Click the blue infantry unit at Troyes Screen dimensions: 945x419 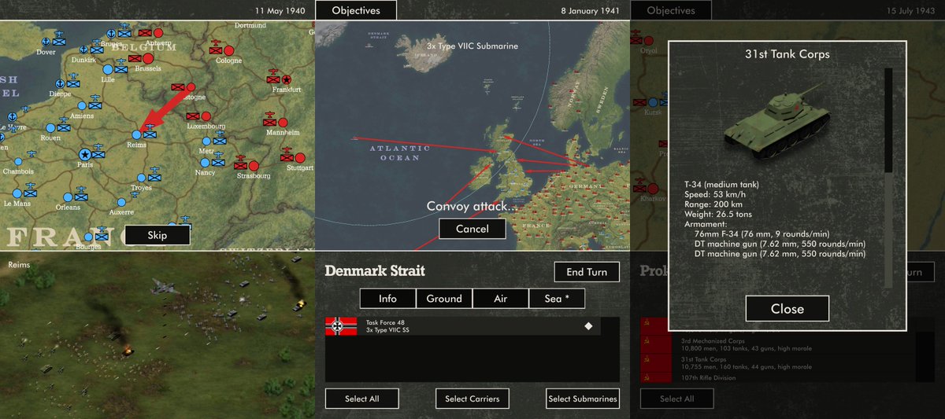tap(155, 178)
